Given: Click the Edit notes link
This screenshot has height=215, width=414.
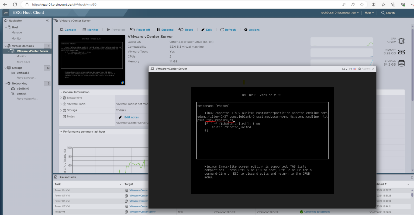Looking at the screenshot, I should point(132,117).
